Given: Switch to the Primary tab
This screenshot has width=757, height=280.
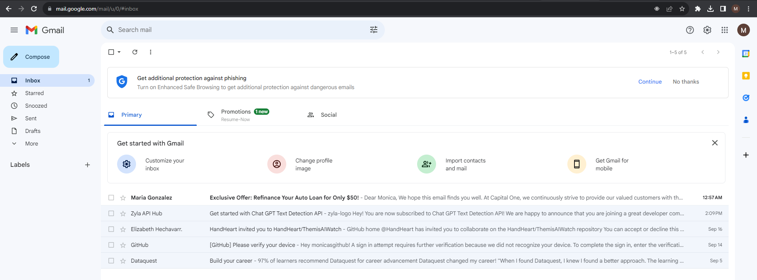Looking at the screenshot, I should (150, 115).
